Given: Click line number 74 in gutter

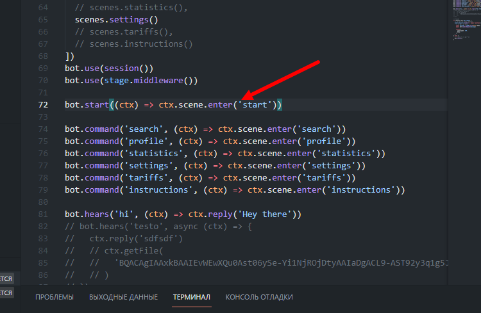Looking at the screenshot, I should 43,129.
